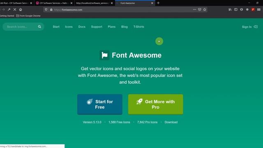Open tracking protection shield icon
263x148 pixels.
[x=46, y=9]
